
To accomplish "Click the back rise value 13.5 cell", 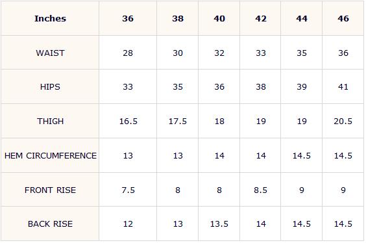I will click(x=219, y=224).
